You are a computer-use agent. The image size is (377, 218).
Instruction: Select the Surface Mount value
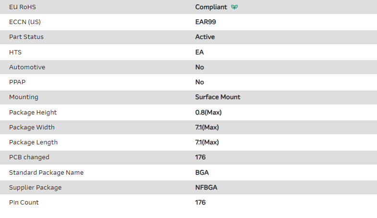218,97
